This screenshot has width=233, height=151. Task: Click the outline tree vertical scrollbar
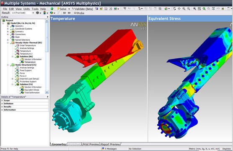pyautogui.click(x=47, y=56)
